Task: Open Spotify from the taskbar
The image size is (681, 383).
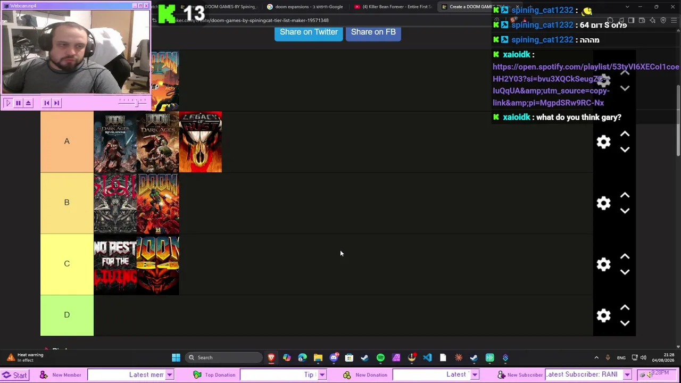Action: [x=380, y=357]
